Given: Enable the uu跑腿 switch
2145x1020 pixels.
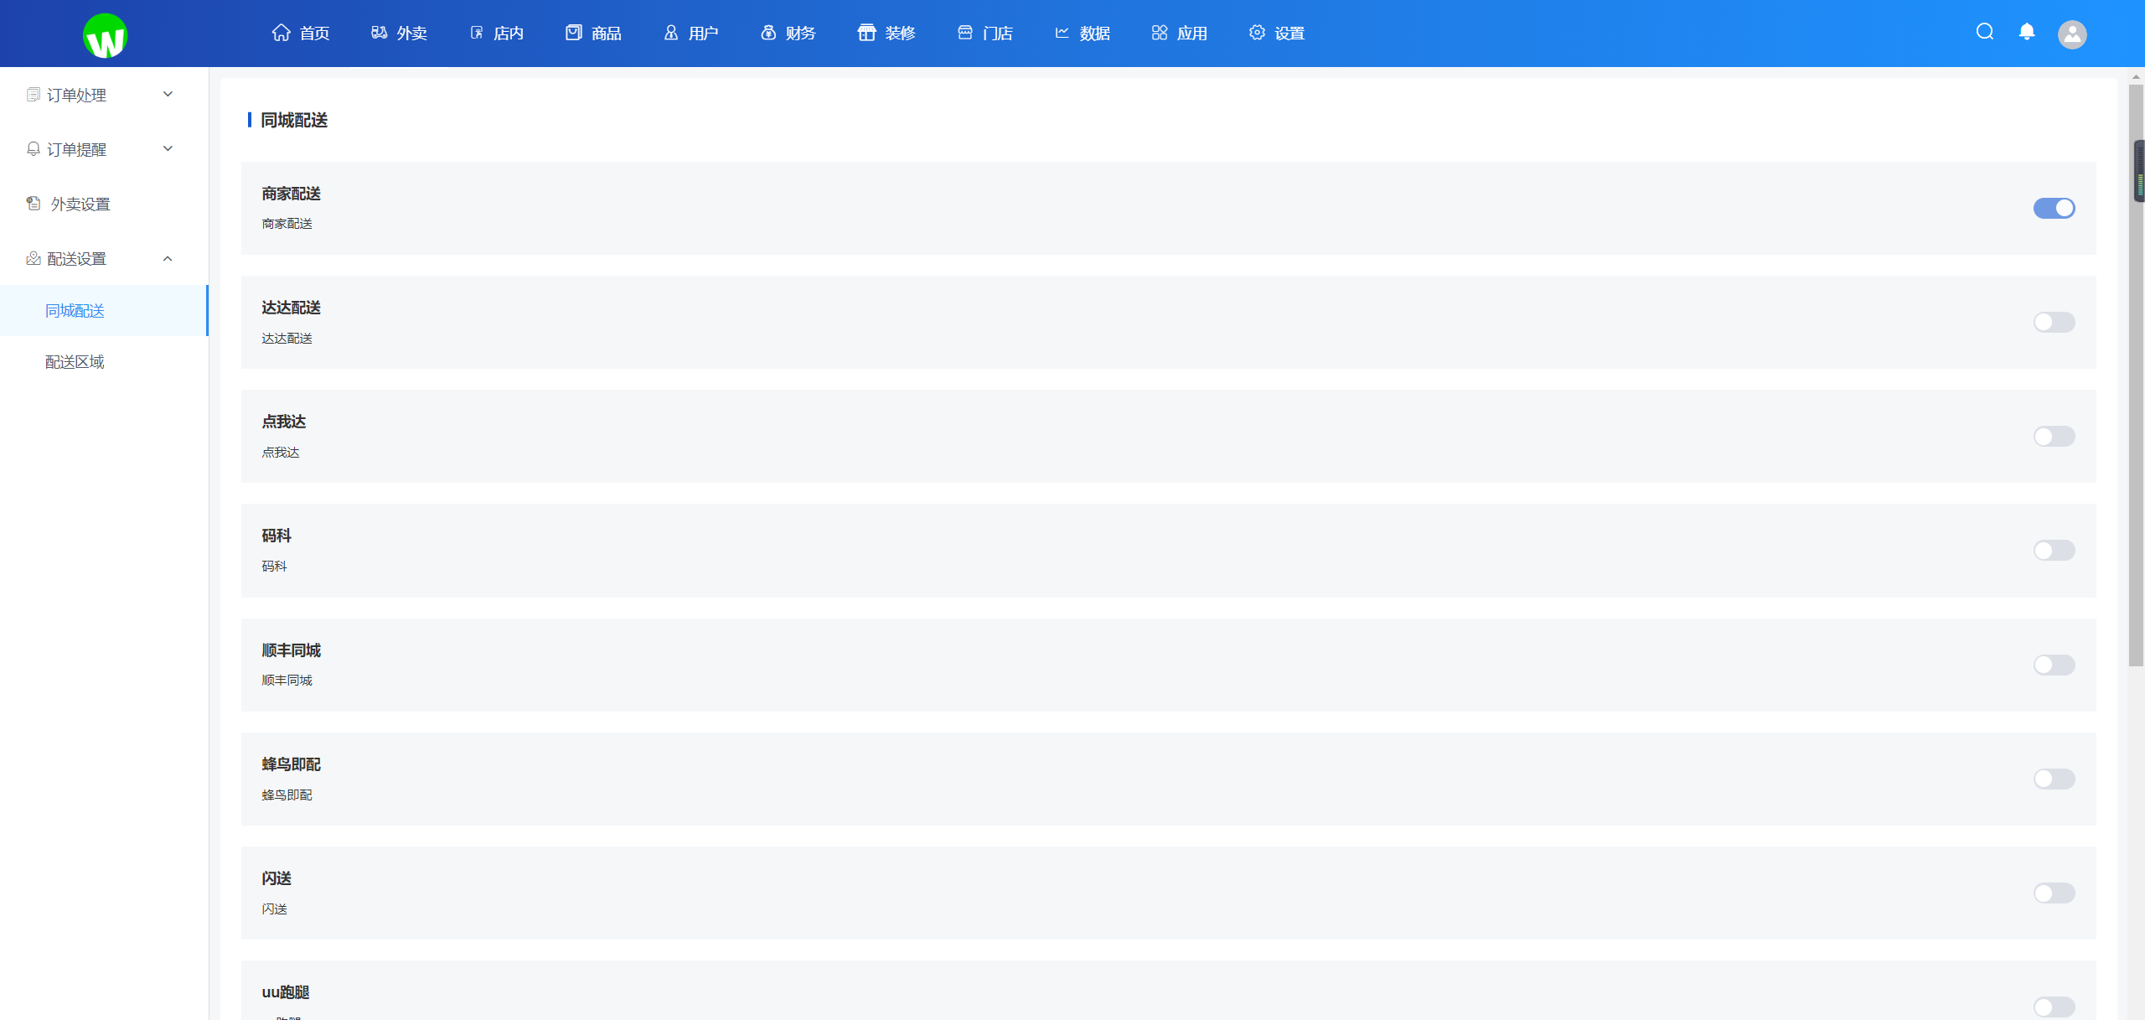Looking at the screenshot, I should [2054, 1007].
